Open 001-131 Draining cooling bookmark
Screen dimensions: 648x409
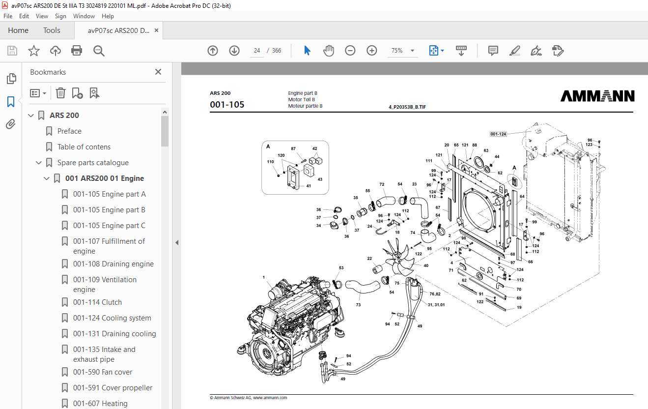[x=114, y=334]
